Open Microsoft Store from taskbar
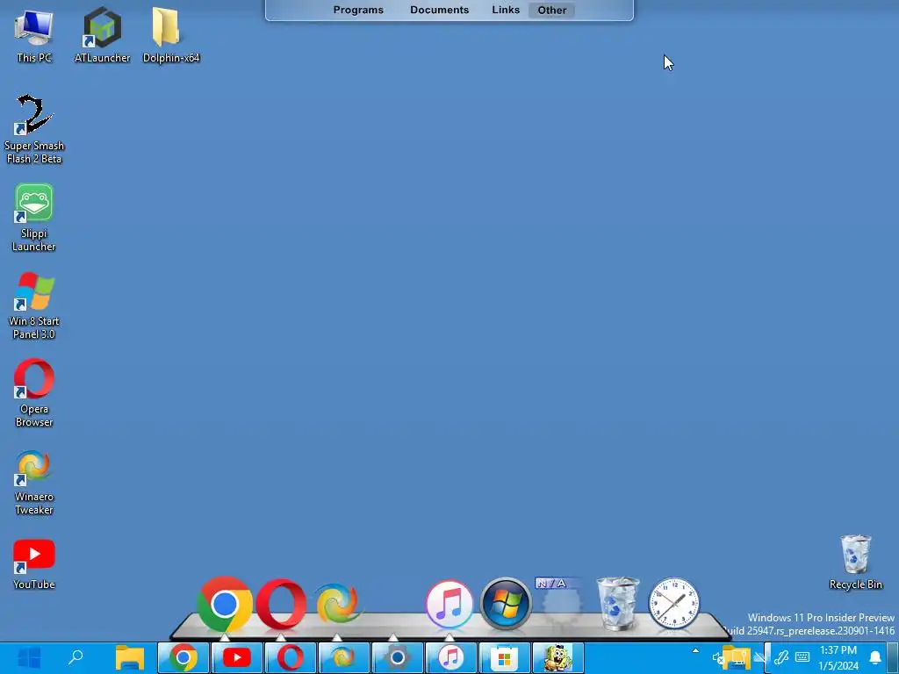The height and width of the screenshot is (674, 899). (505, 658)
